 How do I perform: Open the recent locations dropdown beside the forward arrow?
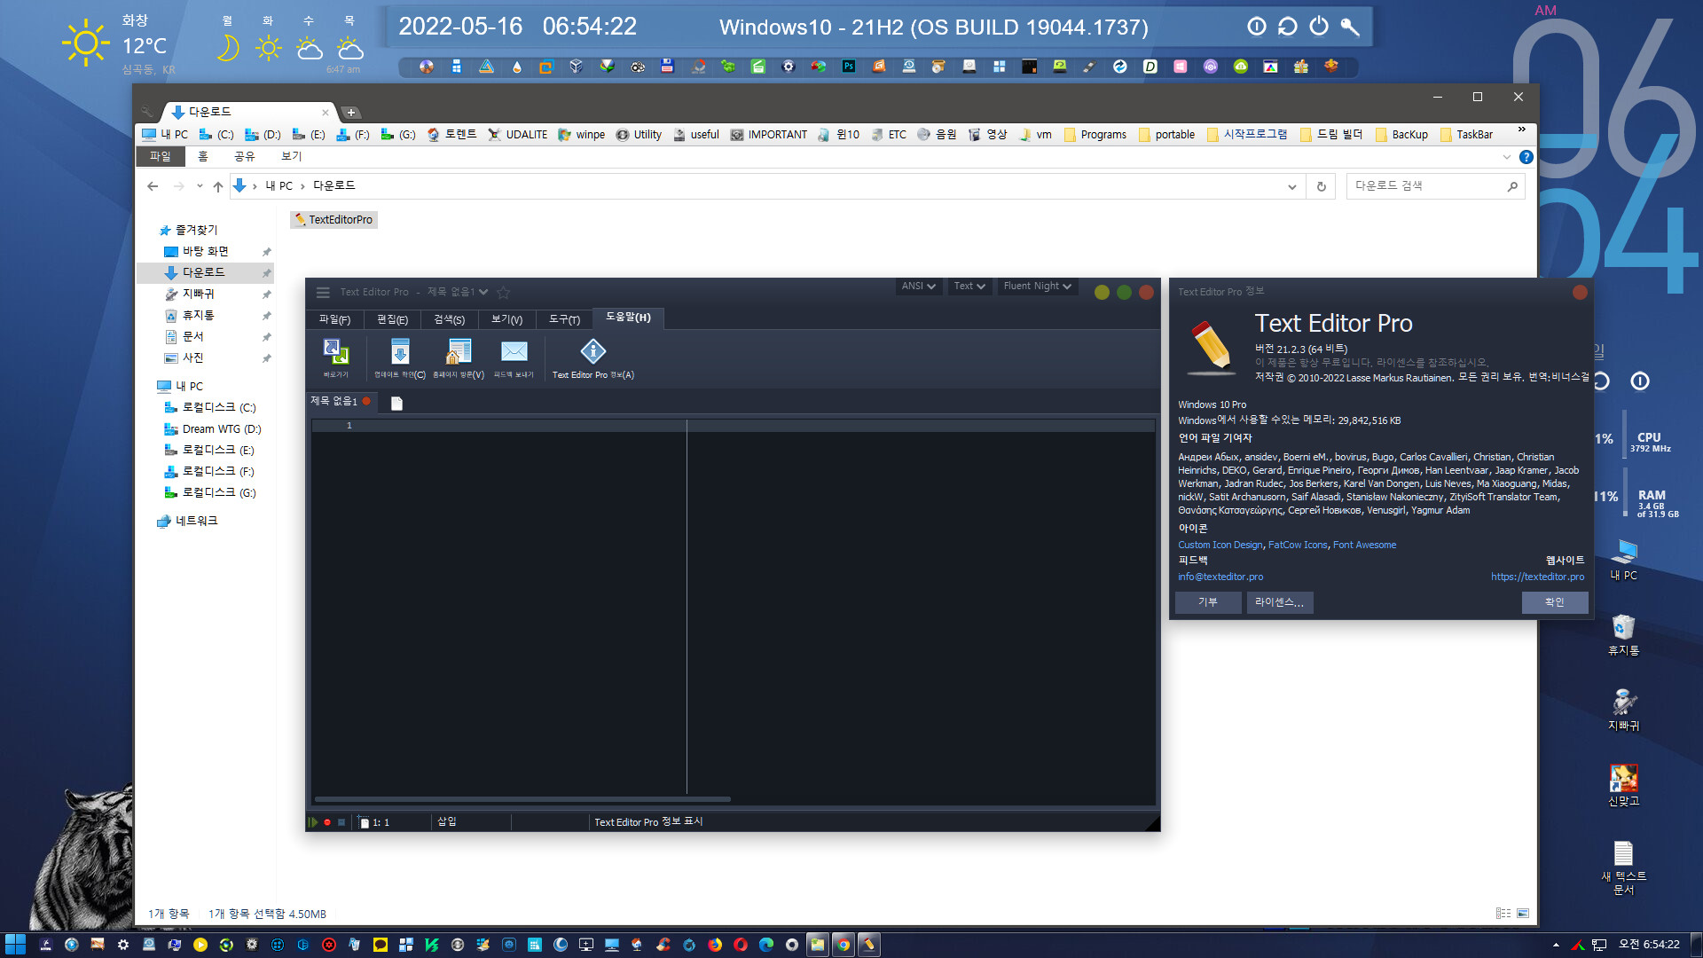coord(200,186)
